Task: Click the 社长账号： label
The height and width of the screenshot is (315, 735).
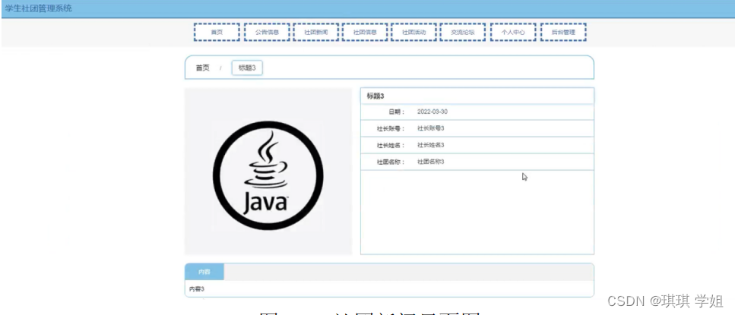Action: coord(391,128)
